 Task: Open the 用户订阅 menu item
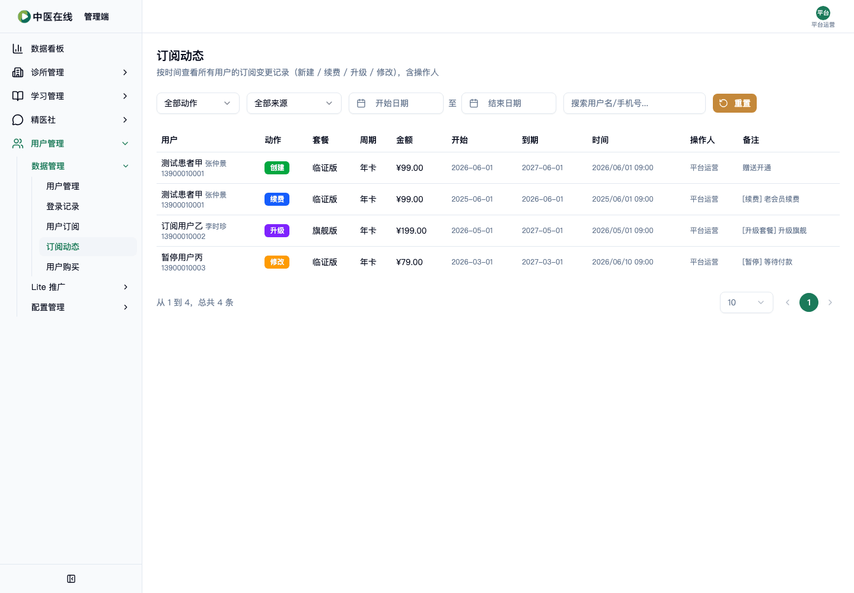click(x=88, y=227)
